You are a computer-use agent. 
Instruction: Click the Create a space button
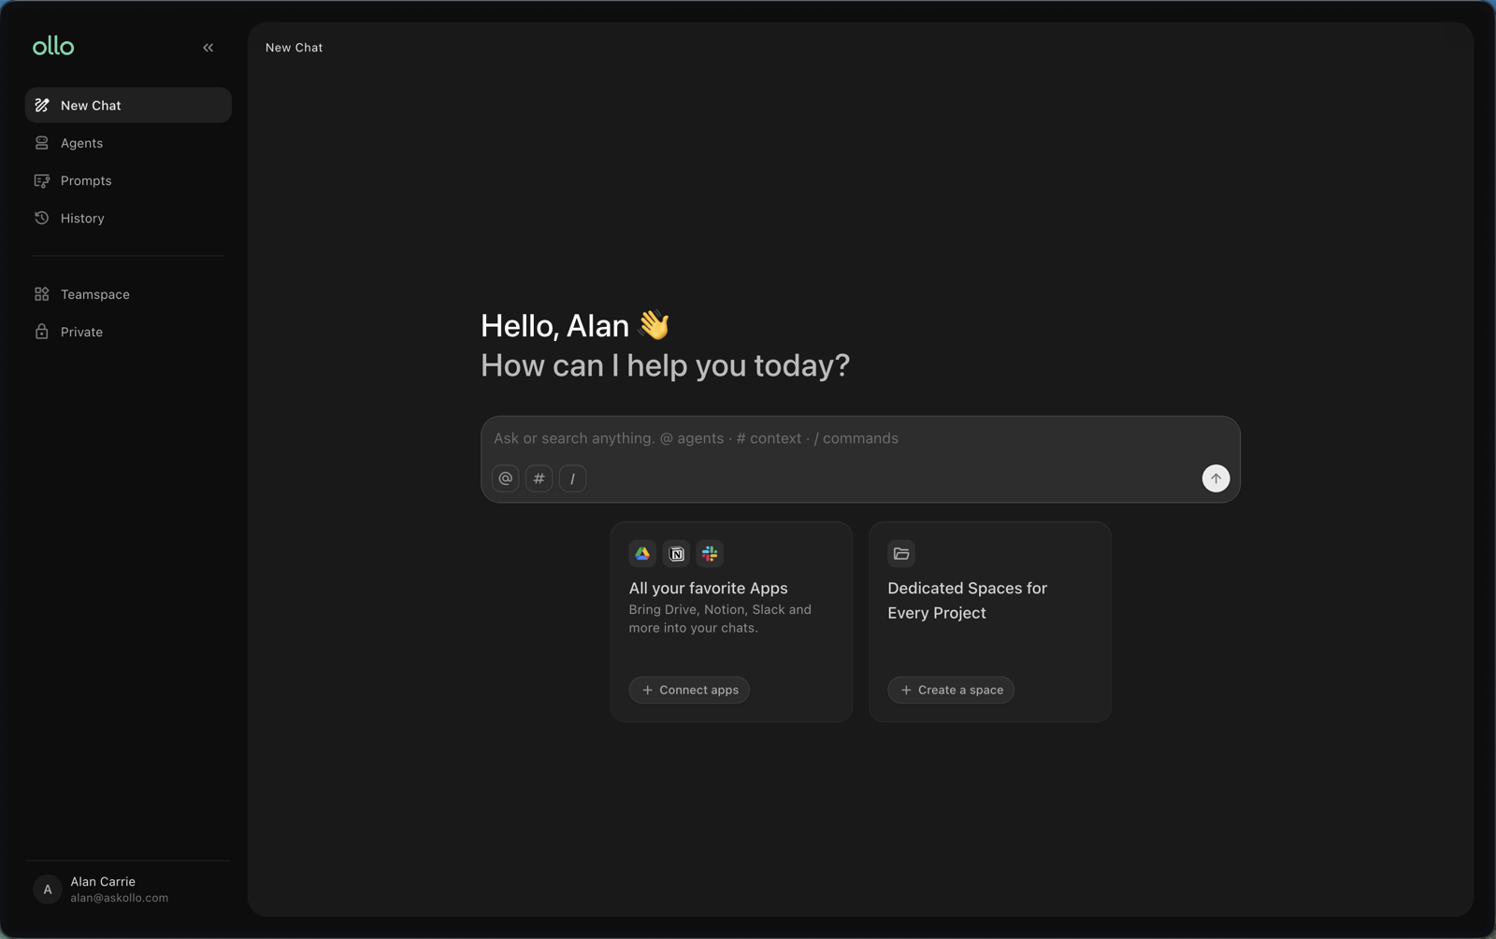951,690
